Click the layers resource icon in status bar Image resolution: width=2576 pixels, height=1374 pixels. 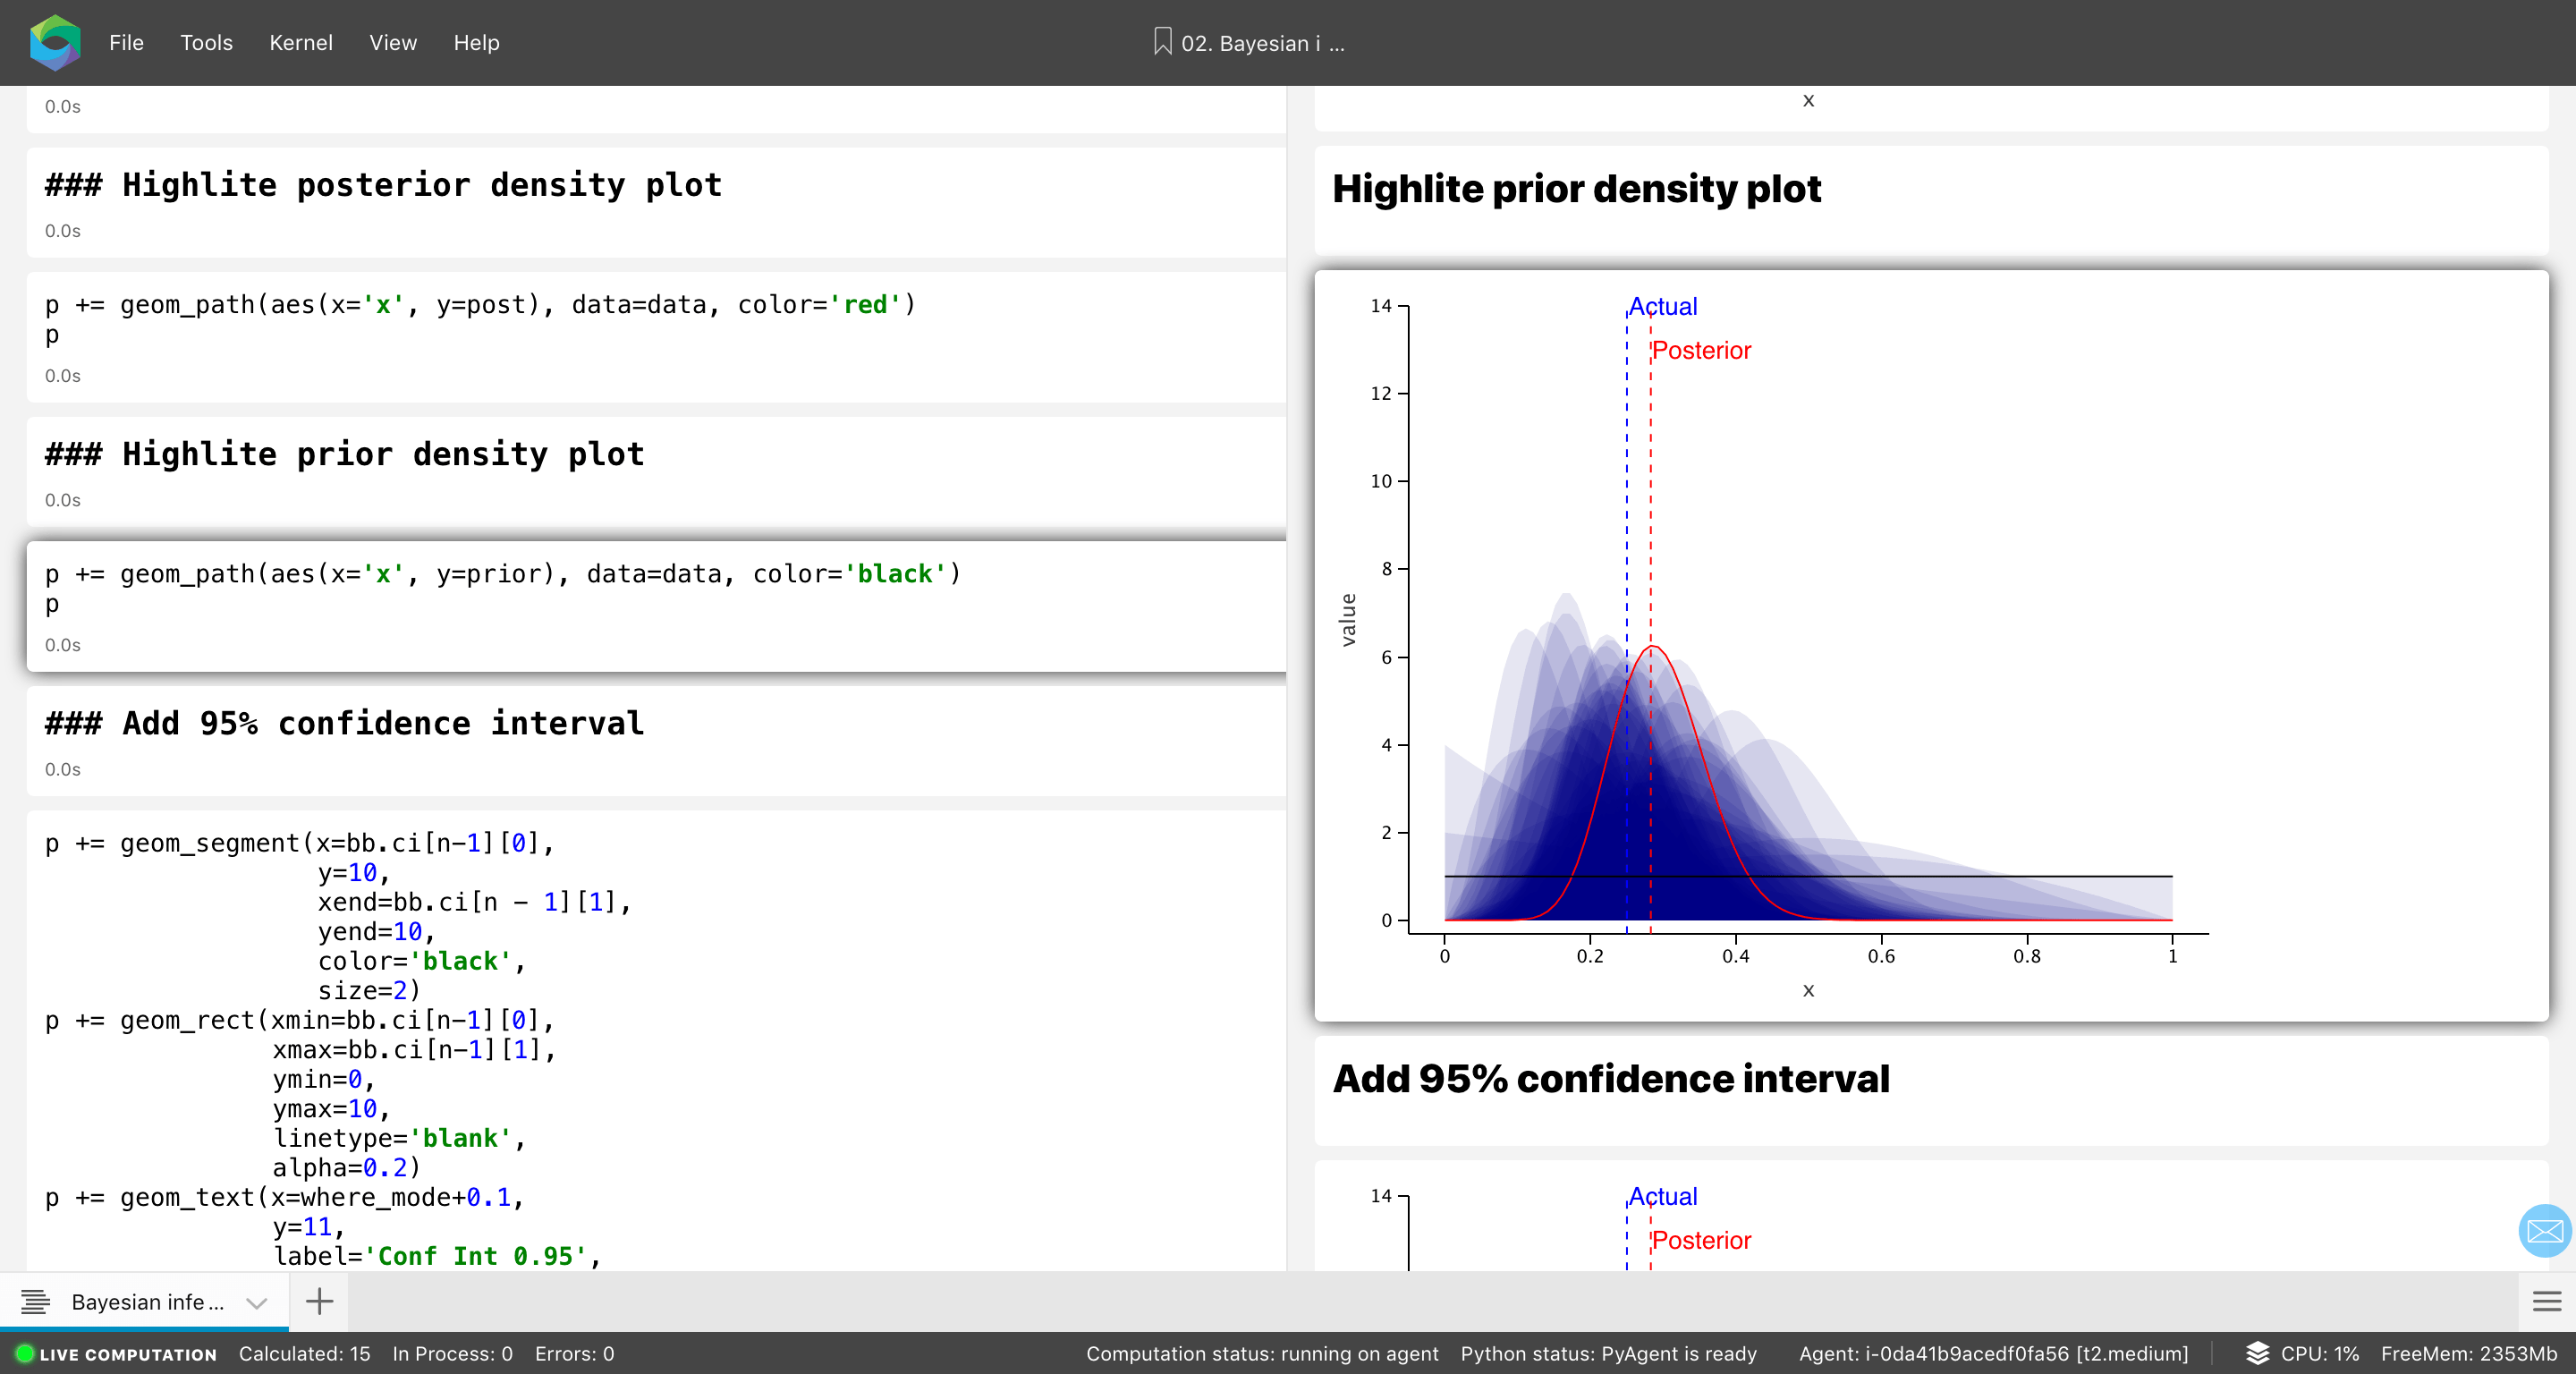2257,1353
